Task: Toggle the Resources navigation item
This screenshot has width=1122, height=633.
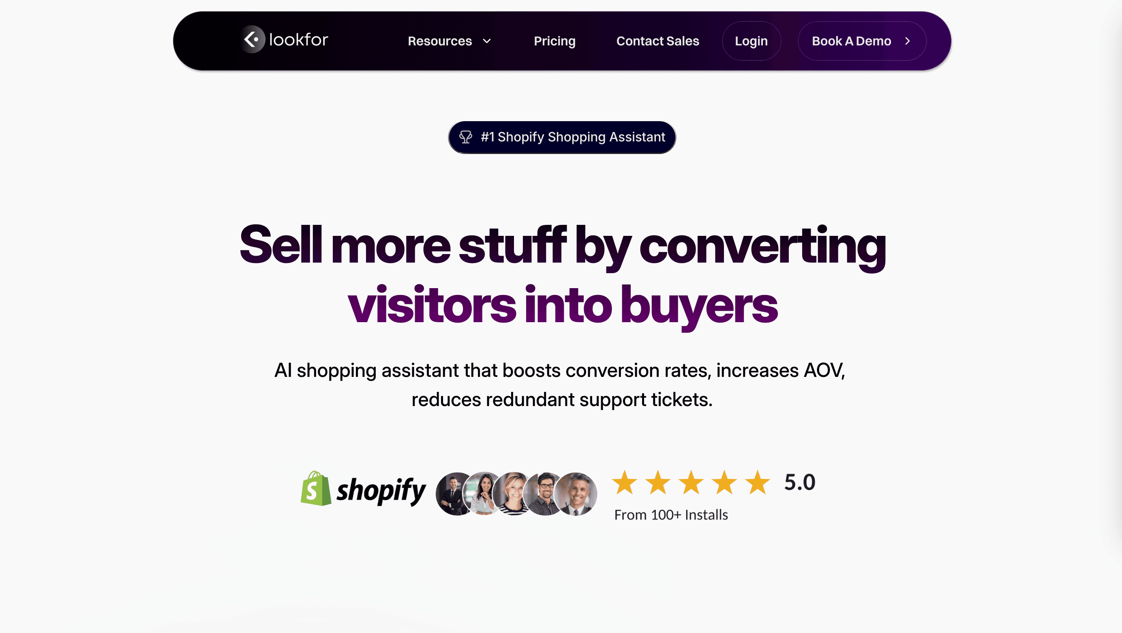Action: [x=449, y=41]
